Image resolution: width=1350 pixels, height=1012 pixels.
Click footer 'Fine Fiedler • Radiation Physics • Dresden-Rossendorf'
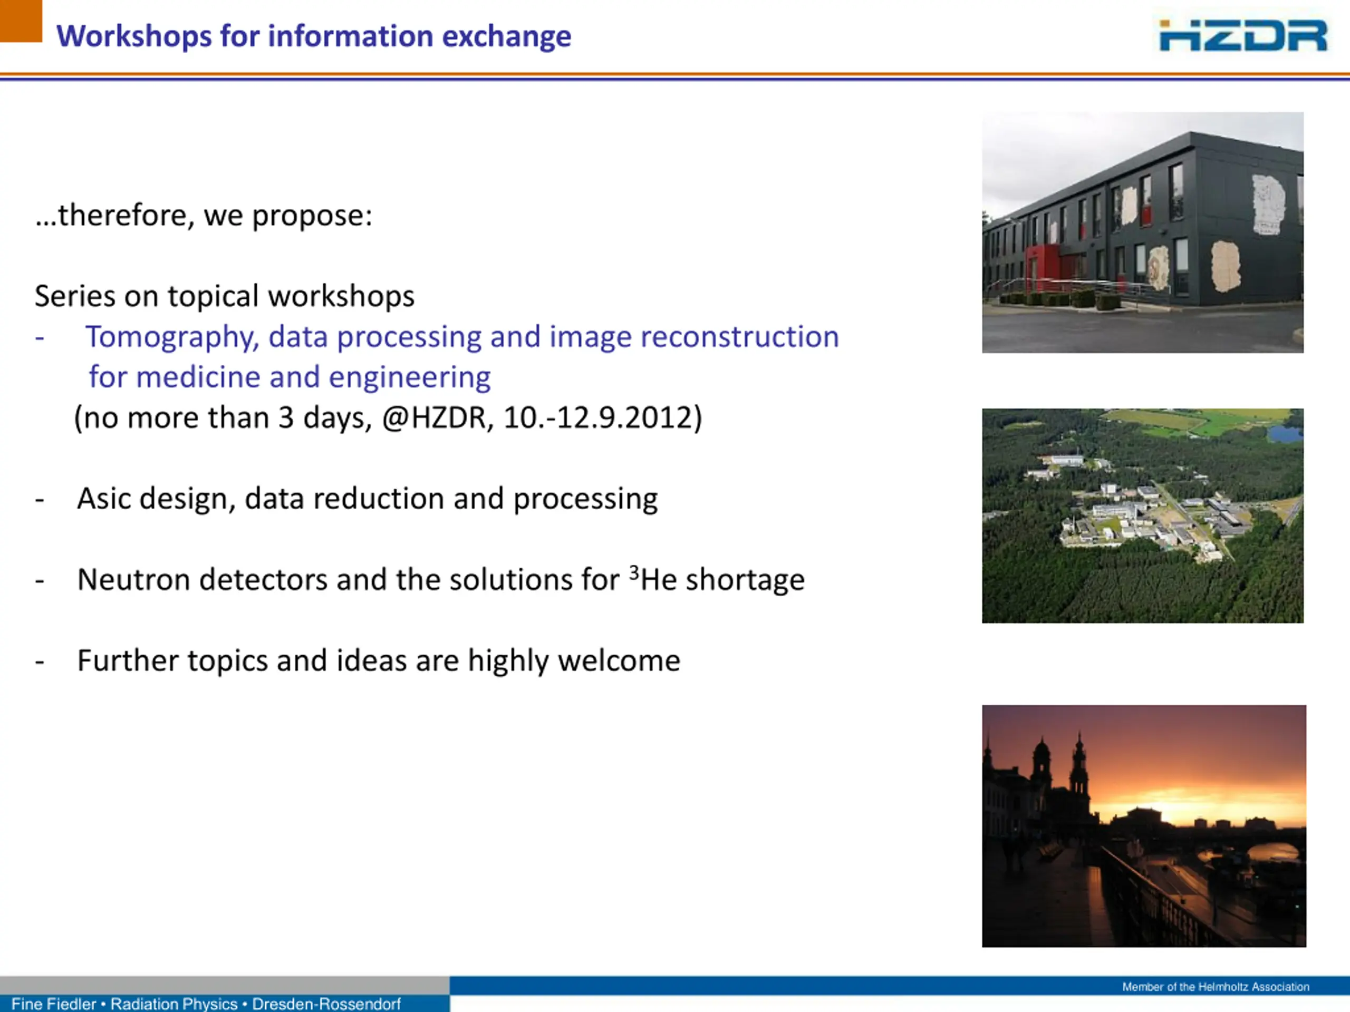coord(206,1004)
